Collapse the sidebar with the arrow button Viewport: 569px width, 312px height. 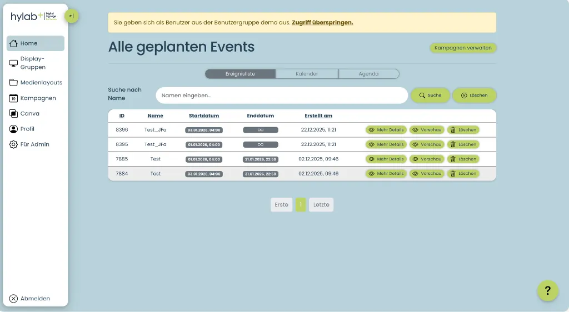tap(72, 16)
